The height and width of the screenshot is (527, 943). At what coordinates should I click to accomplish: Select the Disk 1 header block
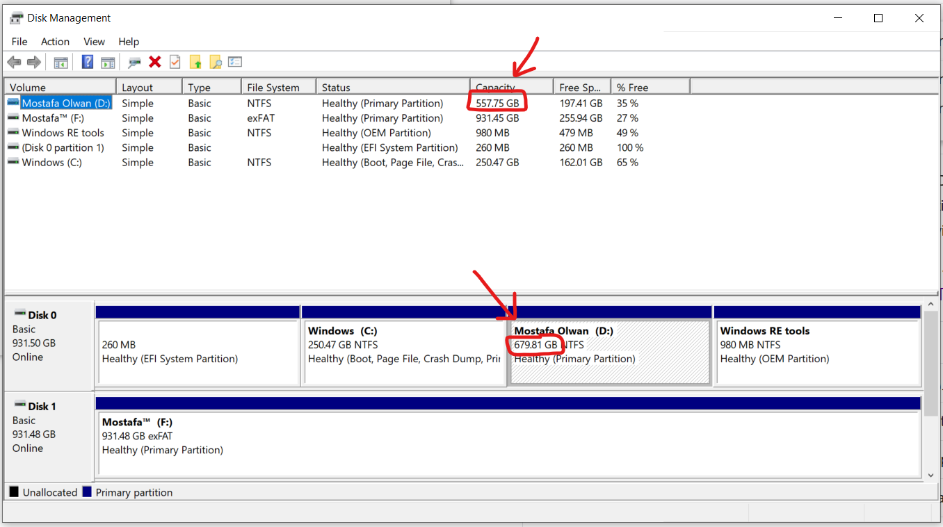[x=49, y=436]
